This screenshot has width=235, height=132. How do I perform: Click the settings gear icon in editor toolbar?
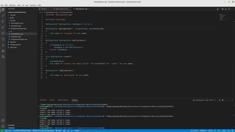click(223, 9)
